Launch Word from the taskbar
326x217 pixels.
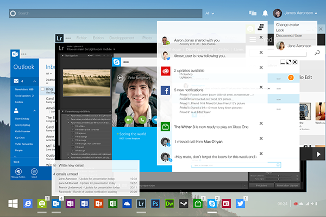[84, 203]
